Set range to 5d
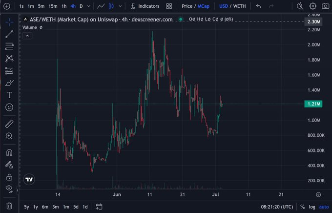The image size is (332, 213). 76,207
